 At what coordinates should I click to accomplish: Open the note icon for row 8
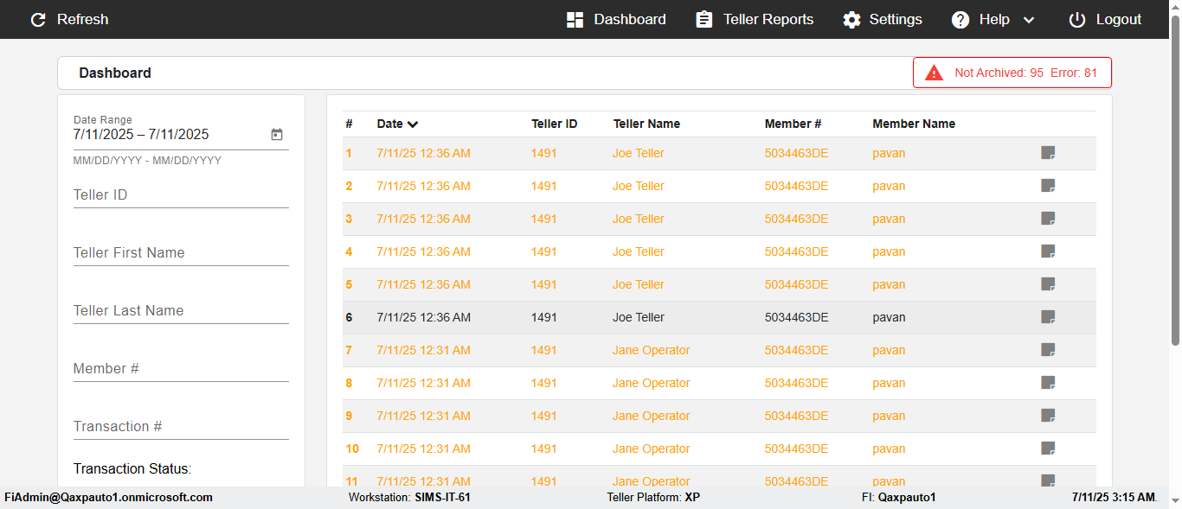tap(1048, 383)
